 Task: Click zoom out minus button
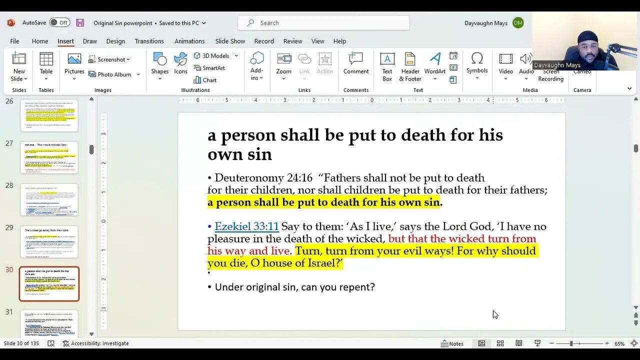(x=551, y=343)
